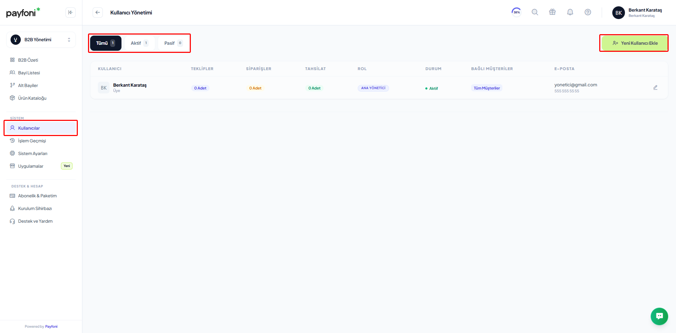The height and width of the screenshot is (333, 676).
Task: Expand the B2B Yönetimi module selector
Action: [41, 40]
